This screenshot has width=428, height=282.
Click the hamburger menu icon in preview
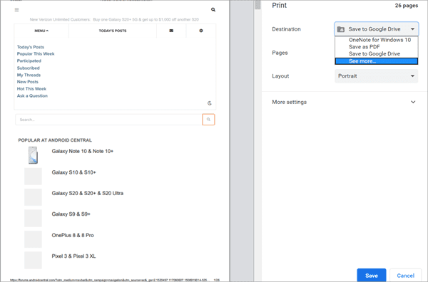[x=16, y=10]
